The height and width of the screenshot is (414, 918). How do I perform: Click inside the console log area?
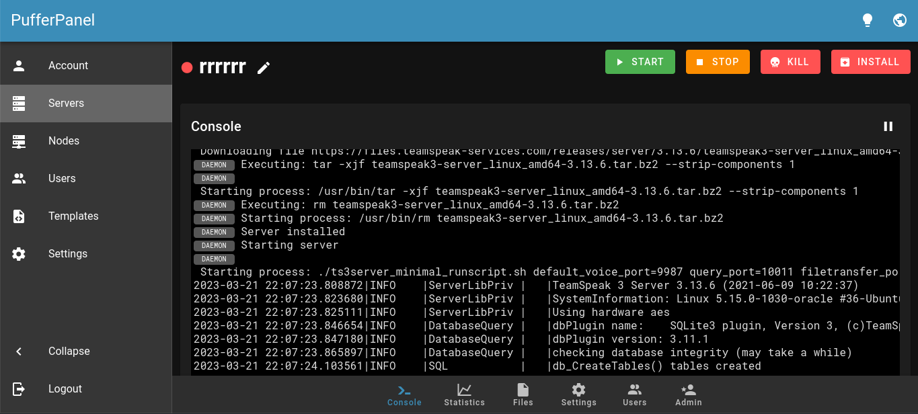(538, 269)
